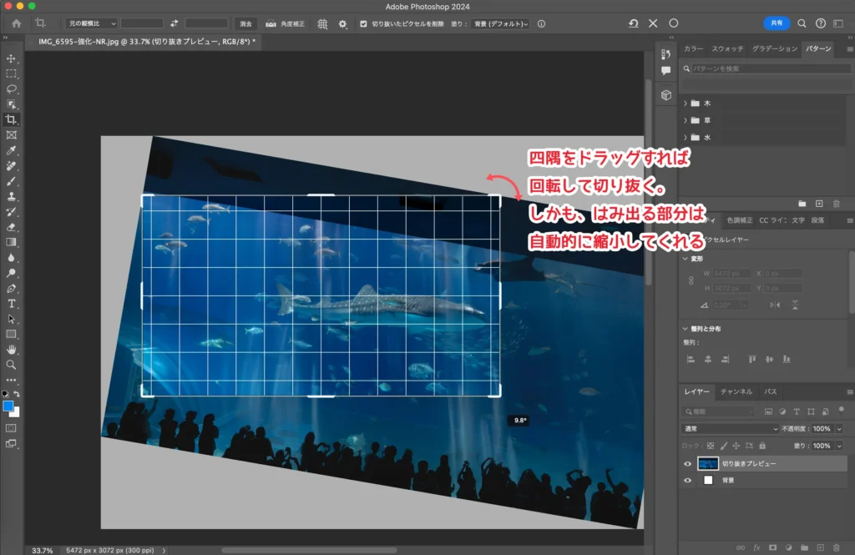Hide the 切り抜きプレビュー layer

pyautogui.click(x=688, y=464)
